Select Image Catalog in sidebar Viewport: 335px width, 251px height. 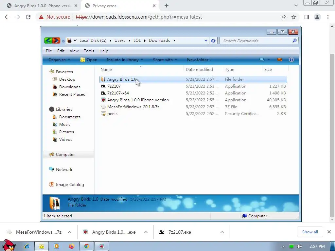point(66,184)
